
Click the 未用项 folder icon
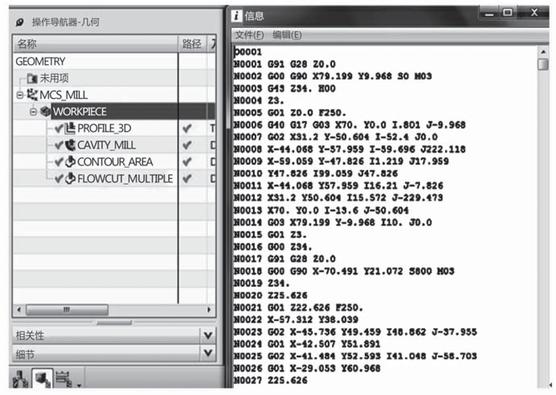[x=32, y=78]
